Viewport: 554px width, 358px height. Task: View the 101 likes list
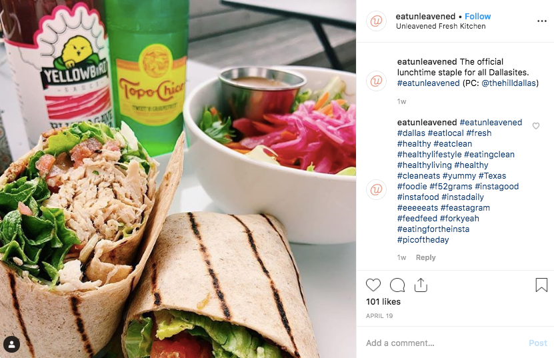[383, 302]
